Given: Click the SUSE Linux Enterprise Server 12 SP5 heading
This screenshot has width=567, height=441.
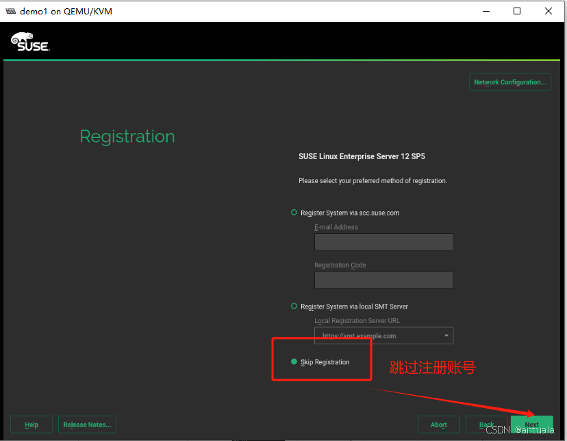Looking at the screenshot, I should 362,156.
